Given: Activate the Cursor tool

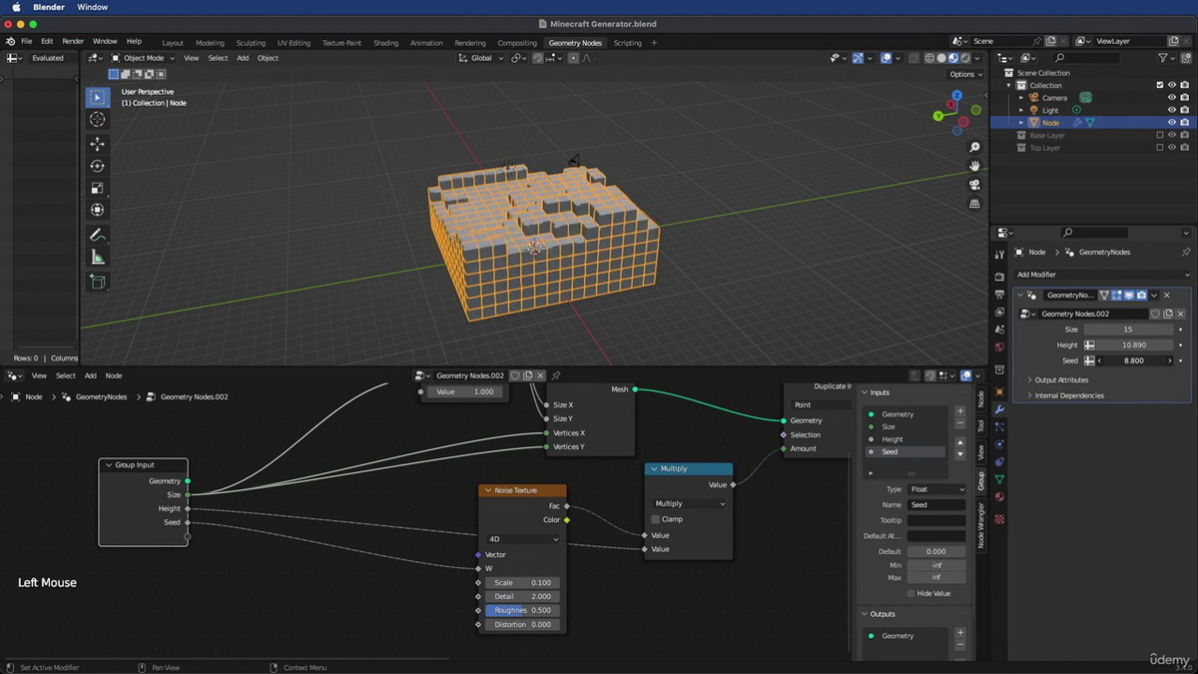Looking at the screenshot, I should pyautogui.click(x=97, y=120).
